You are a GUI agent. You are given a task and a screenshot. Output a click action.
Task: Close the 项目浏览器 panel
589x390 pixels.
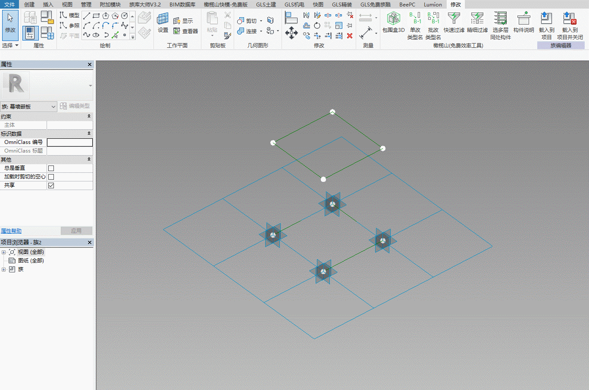[90, 242]
